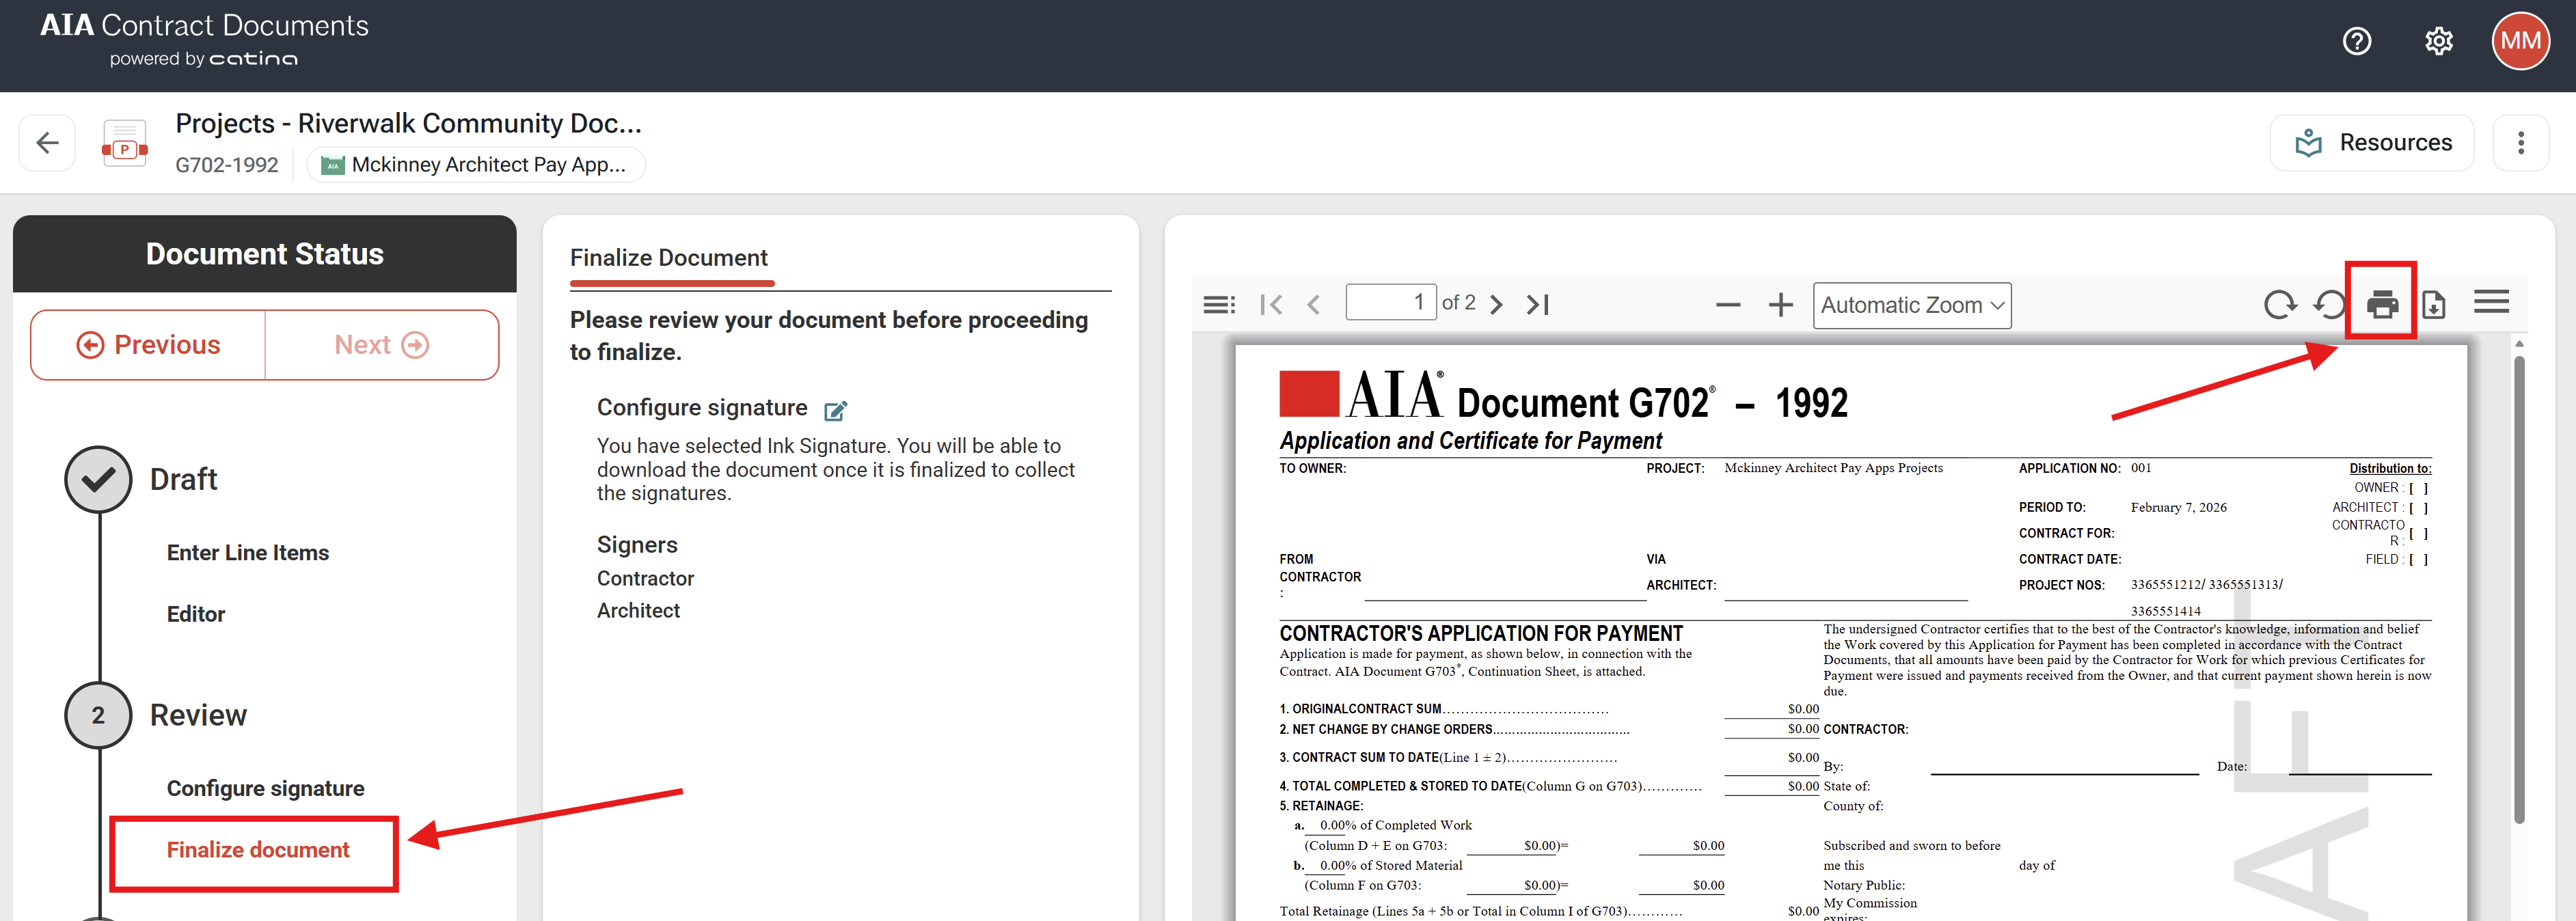Viewport: 2576px width, 921px height.
Task: Click the Architect signer entry
Action: [638, 611]
